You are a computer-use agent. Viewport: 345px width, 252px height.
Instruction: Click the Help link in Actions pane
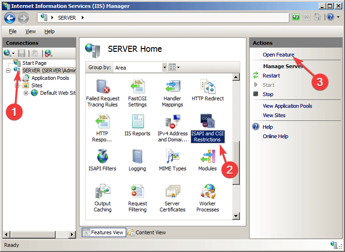tap(267, 127)
